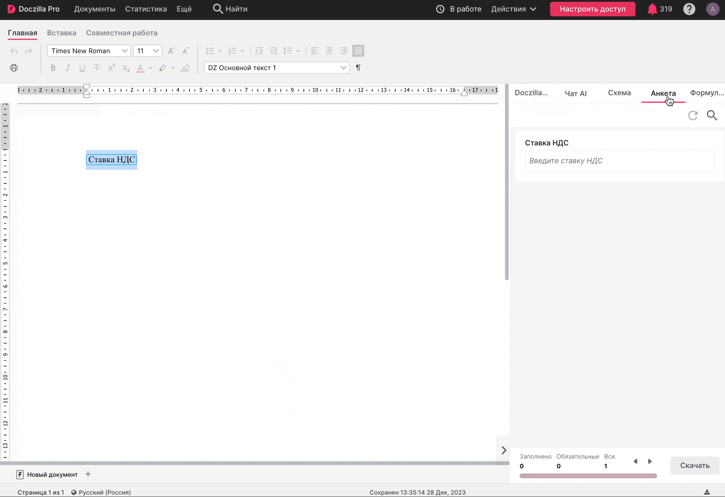Open the font size 11 dropdown
The image size is (725, 497).
(148, 51)
